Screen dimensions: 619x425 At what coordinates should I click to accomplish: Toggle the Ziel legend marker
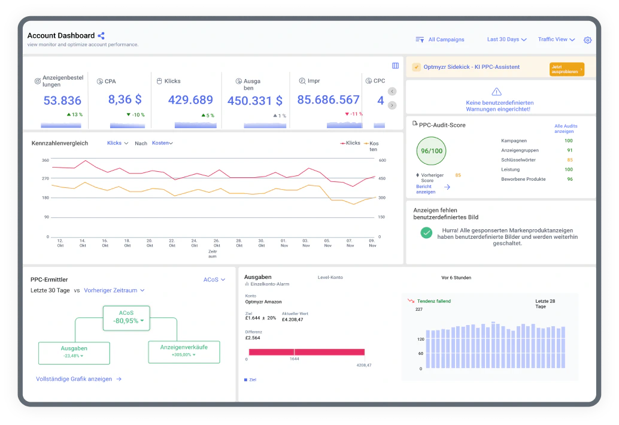click(250, 380)
